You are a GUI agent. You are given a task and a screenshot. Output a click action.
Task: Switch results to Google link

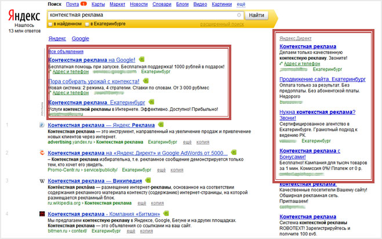point(81,38)
